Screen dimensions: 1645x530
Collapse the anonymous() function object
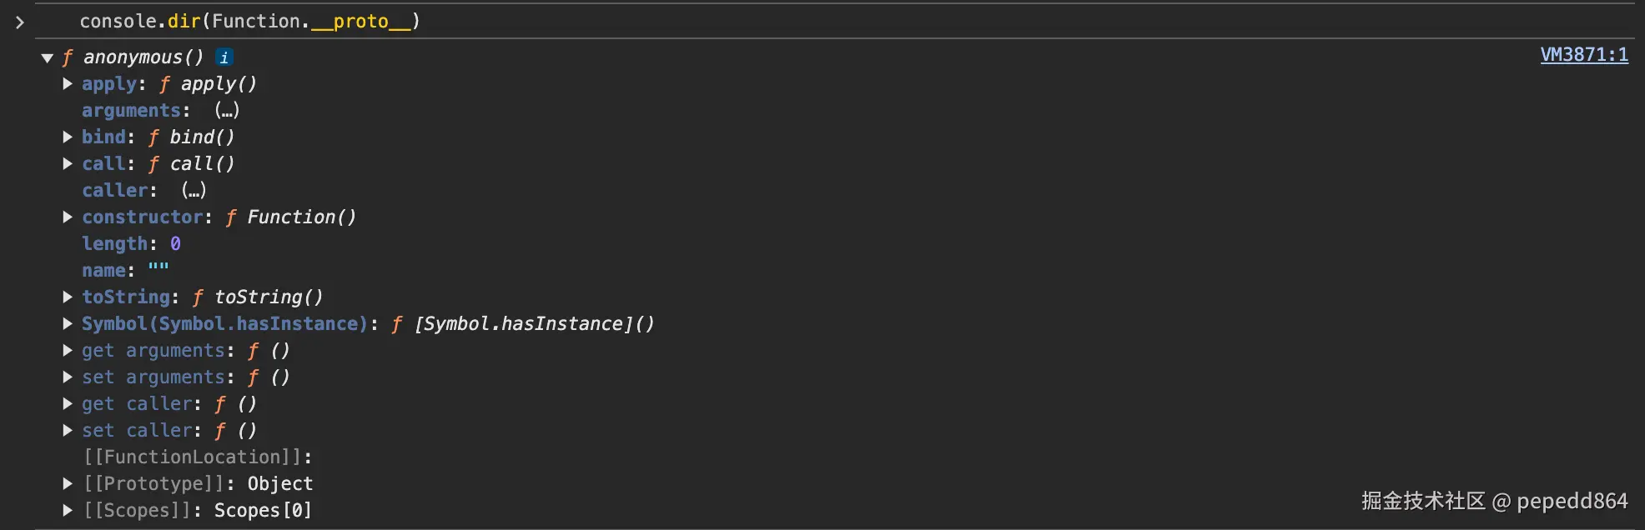pos(48,58)
